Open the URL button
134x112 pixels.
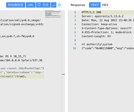[31, 5]
